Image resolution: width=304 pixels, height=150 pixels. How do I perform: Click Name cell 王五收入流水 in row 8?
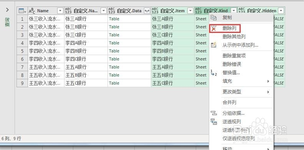coord(46,75)
